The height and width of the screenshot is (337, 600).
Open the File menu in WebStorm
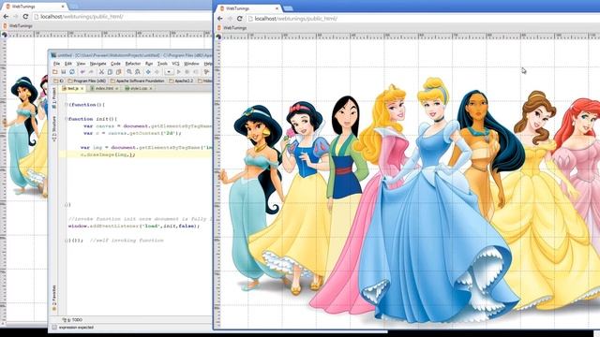click(x=56, y=64)
